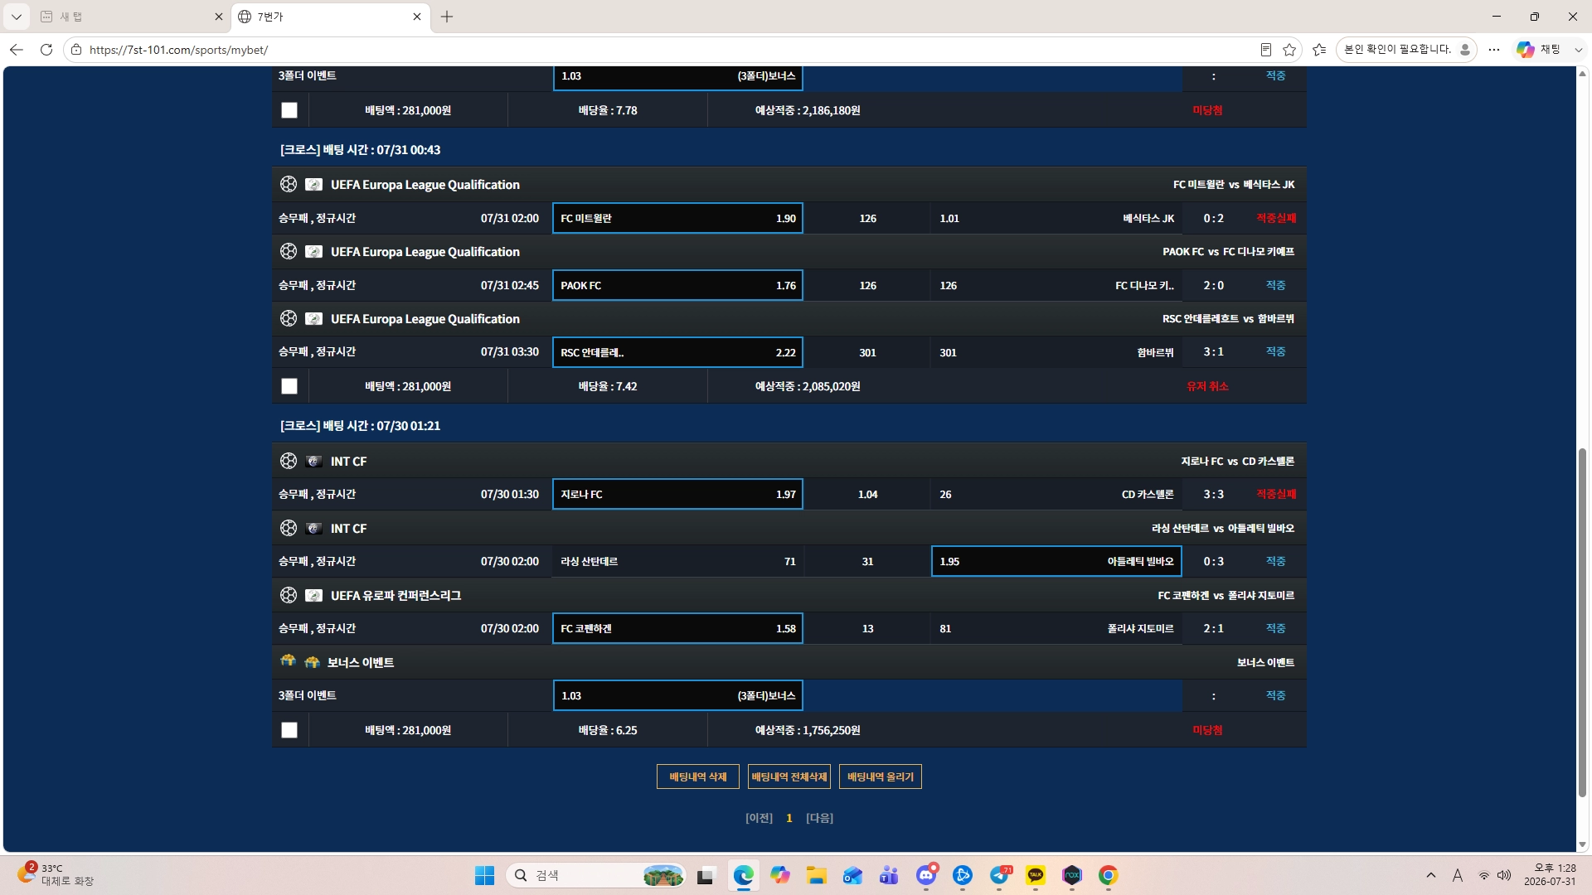Show hidden system tray icons chevron

click(x=1431, y=875)
